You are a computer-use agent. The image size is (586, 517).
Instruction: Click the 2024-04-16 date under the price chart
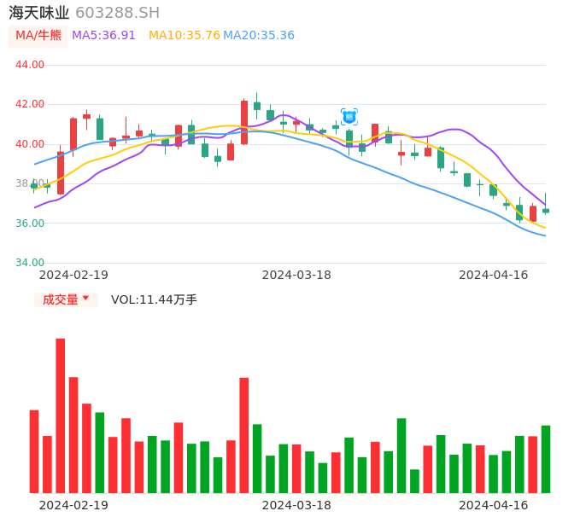coord(494,275)
